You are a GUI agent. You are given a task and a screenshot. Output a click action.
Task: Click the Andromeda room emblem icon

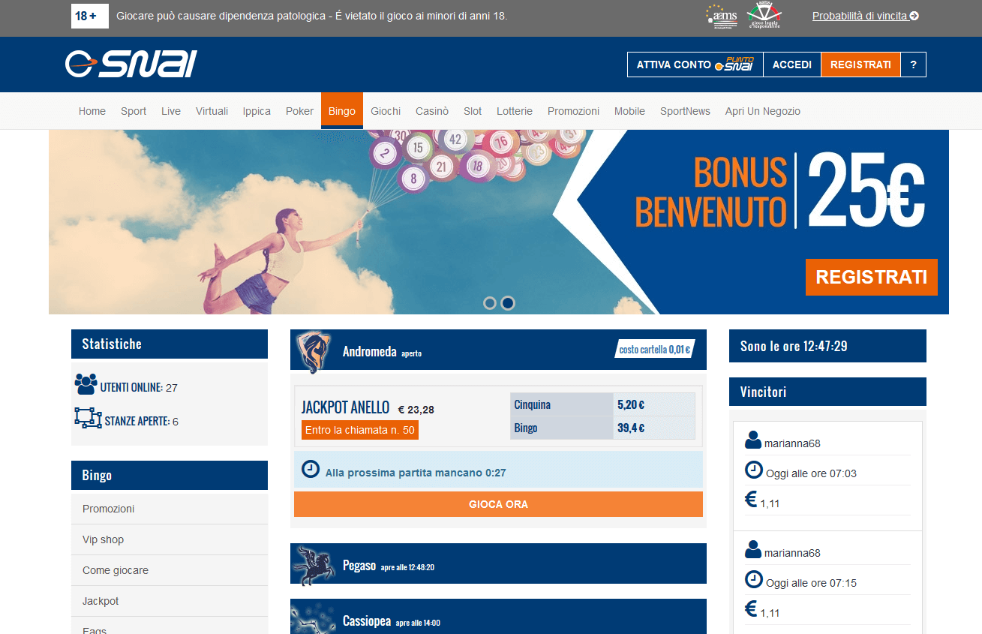point(314,352)
